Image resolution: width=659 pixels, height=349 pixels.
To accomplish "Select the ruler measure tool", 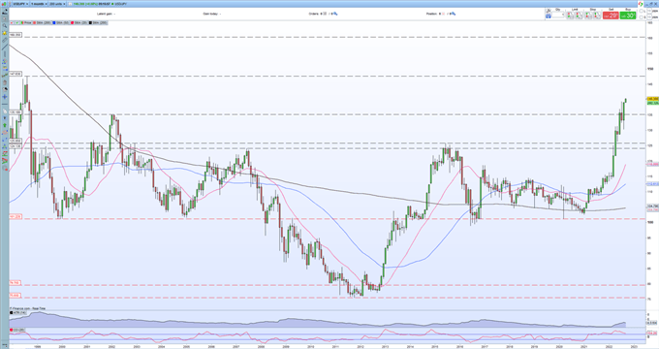I will coord(5,41).
